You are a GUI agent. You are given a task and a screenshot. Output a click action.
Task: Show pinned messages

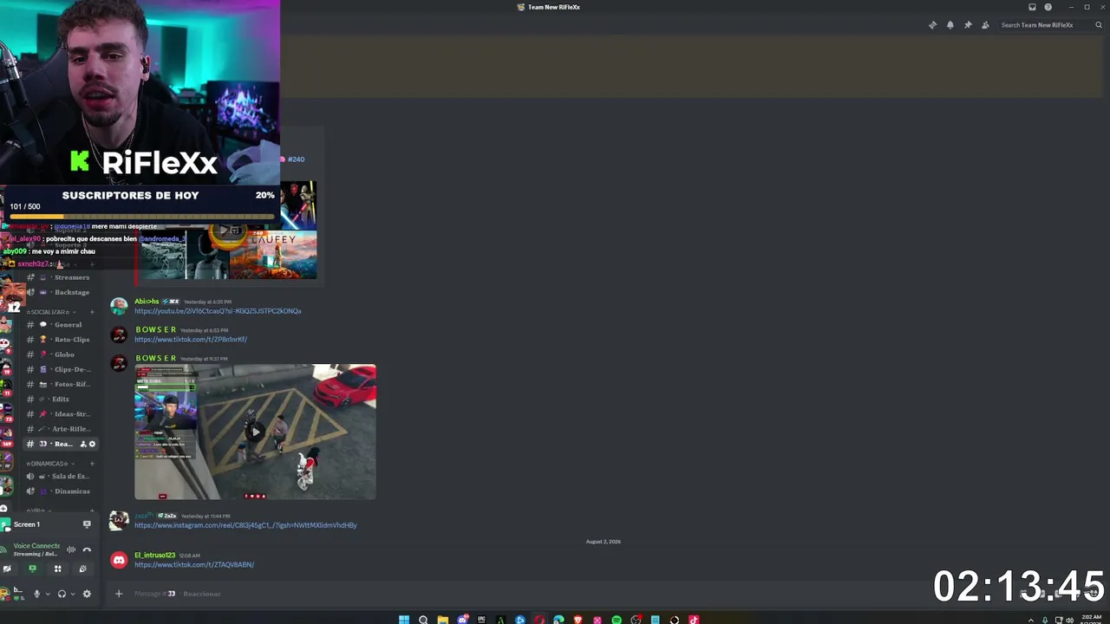pyautogui.click(x=968, y=25)
